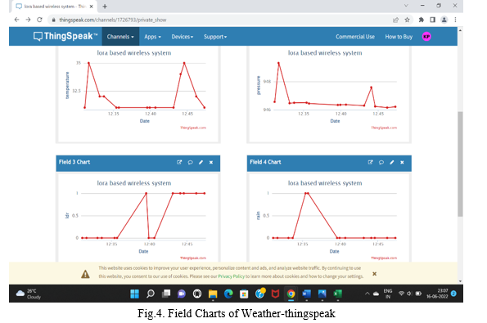Open File Explorer from taskbar
Image resolution: width=487 pixels, height=323 pixels.
click(x=213, y=294)
